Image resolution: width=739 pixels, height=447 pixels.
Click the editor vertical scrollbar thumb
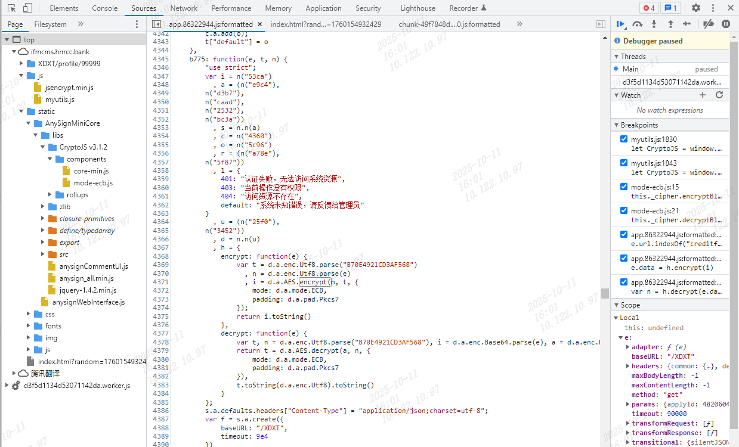click(605, 293)
